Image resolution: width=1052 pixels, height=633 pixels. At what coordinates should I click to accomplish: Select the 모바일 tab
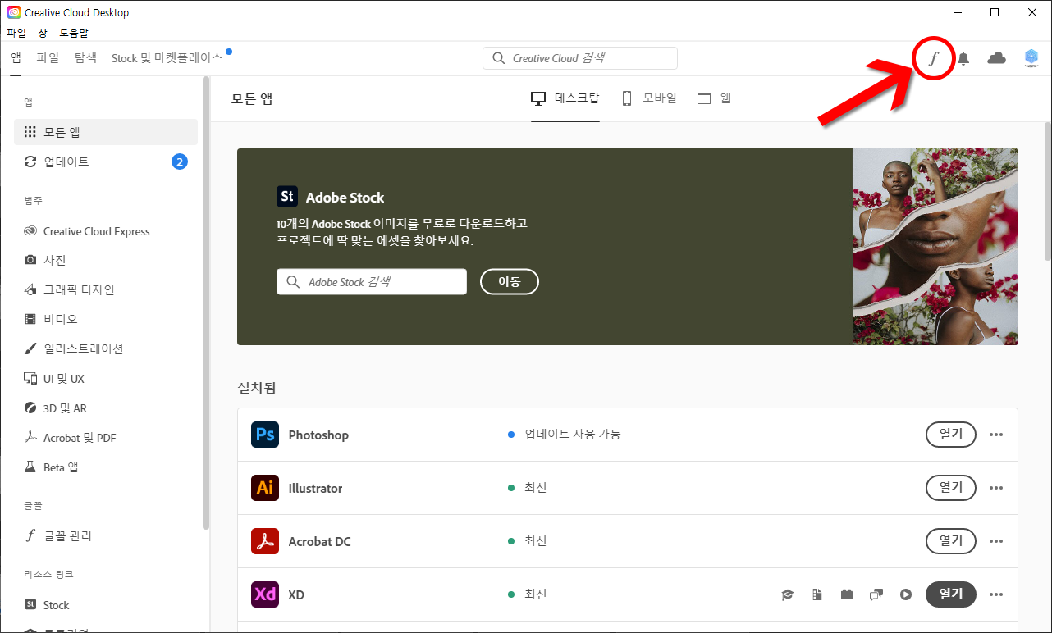(x=649, y=98)
